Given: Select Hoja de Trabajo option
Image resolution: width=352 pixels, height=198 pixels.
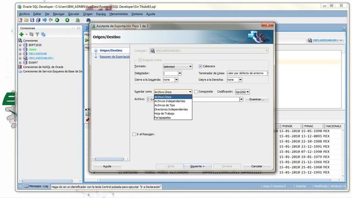Looking at the screenshot, I should (x=173, y=114).
